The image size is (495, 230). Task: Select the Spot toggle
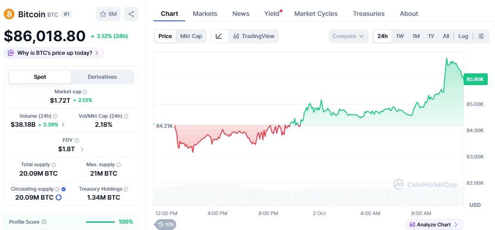(x=40, y=77)
